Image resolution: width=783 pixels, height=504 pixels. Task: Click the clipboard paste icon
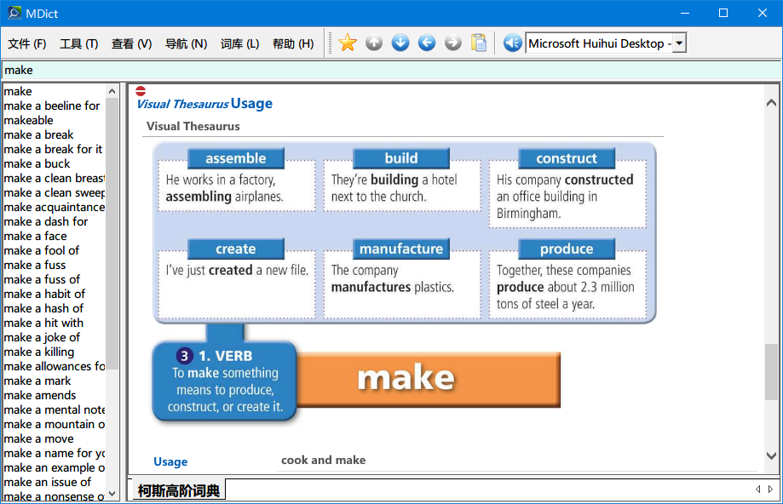tap(479, 43)
